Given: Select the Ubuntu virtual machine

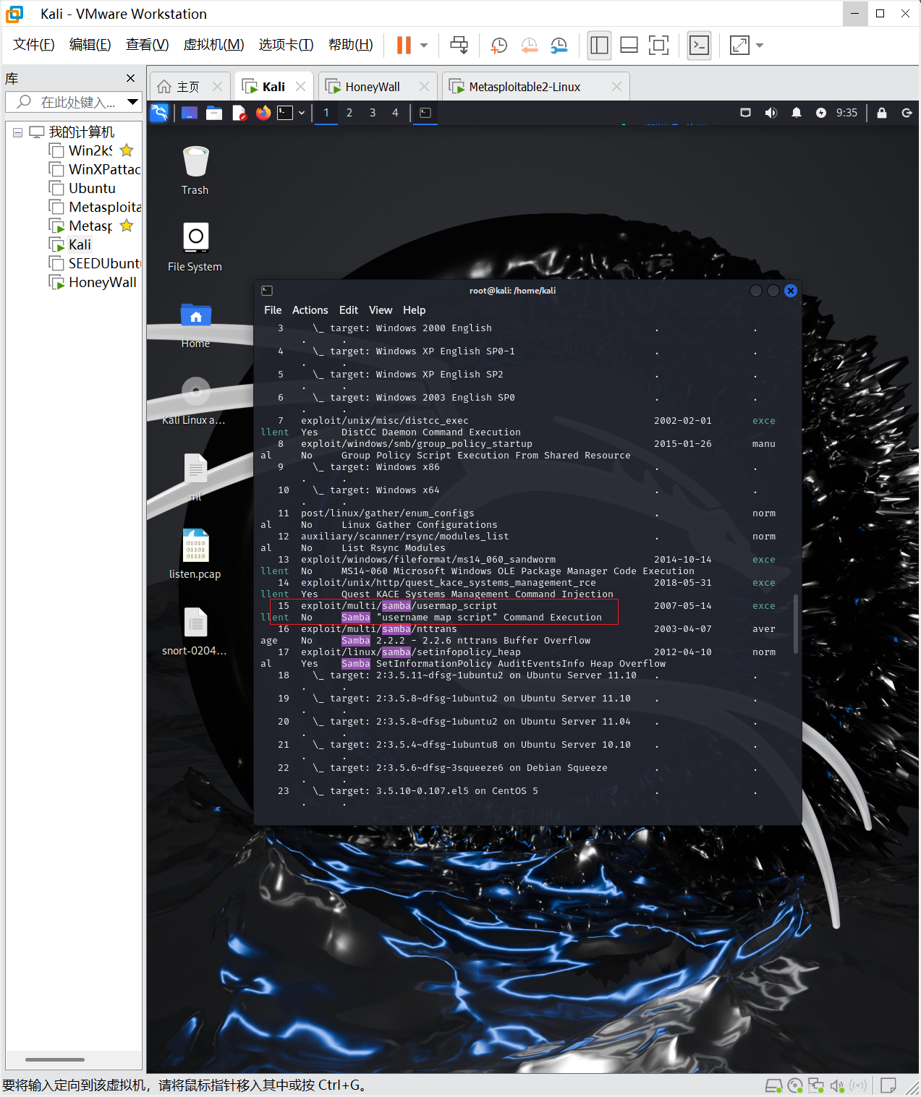Looking at the screenshot, I should coord(82,188).
